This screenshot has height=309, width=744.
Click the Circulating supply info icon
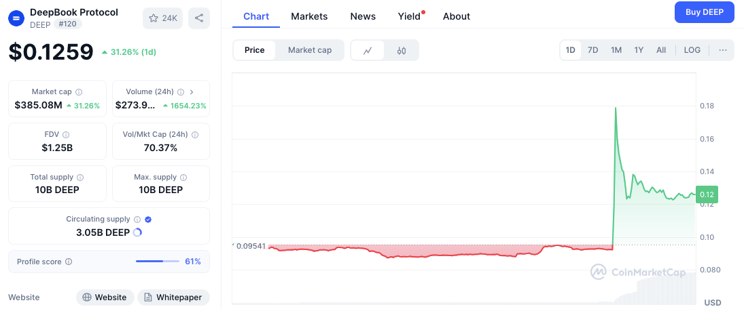[137, 220]
